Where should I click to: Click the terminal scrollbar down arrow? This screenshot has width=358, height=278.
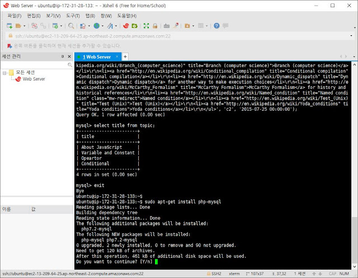(x=354, y=266)
